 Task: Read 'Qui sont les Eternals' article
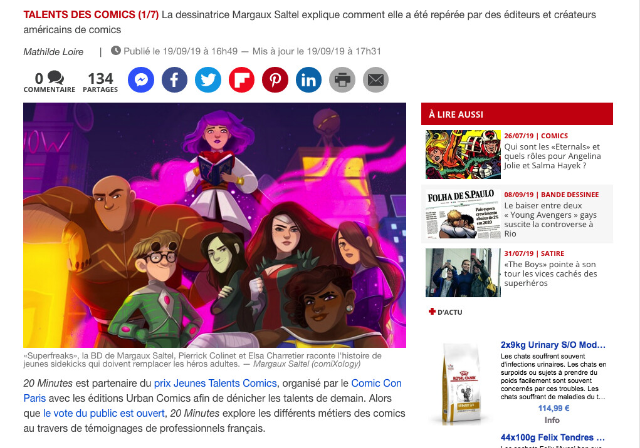pyautogui.click(x=552, y=156)
